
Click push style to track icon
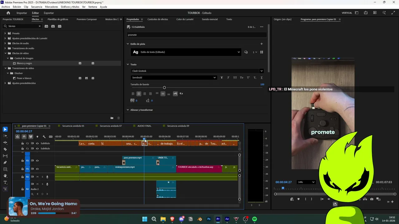(246, 52)
